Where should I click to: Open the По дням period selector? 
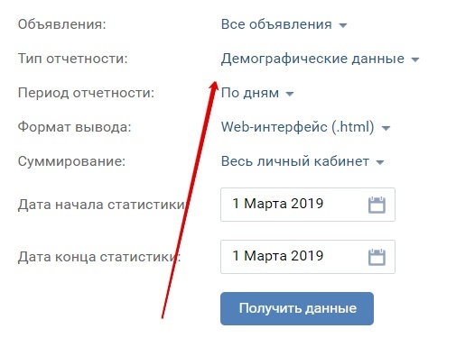257,93
